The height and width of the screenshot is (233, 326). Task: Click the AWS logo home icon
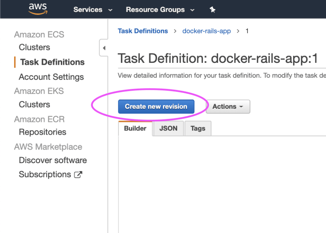[x=38, y=9]
